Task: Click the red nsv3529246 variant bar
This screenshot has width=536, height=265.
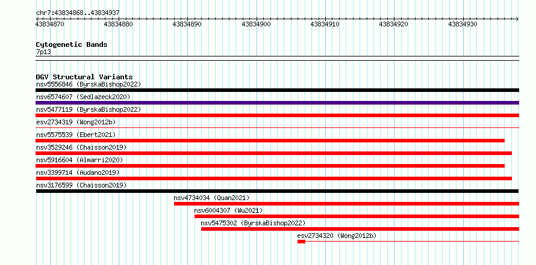Action: (274, 153)
